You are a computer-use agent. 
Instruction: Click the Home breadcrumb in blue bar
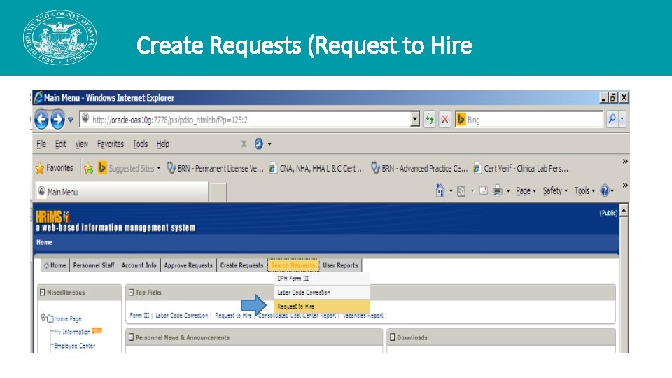(x=44, y=243)
